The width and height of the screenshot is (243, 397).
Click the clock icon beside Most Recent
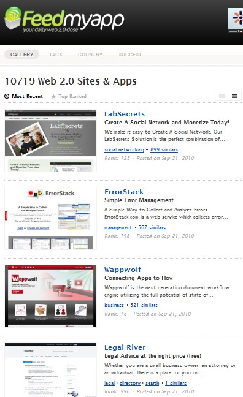7,96
